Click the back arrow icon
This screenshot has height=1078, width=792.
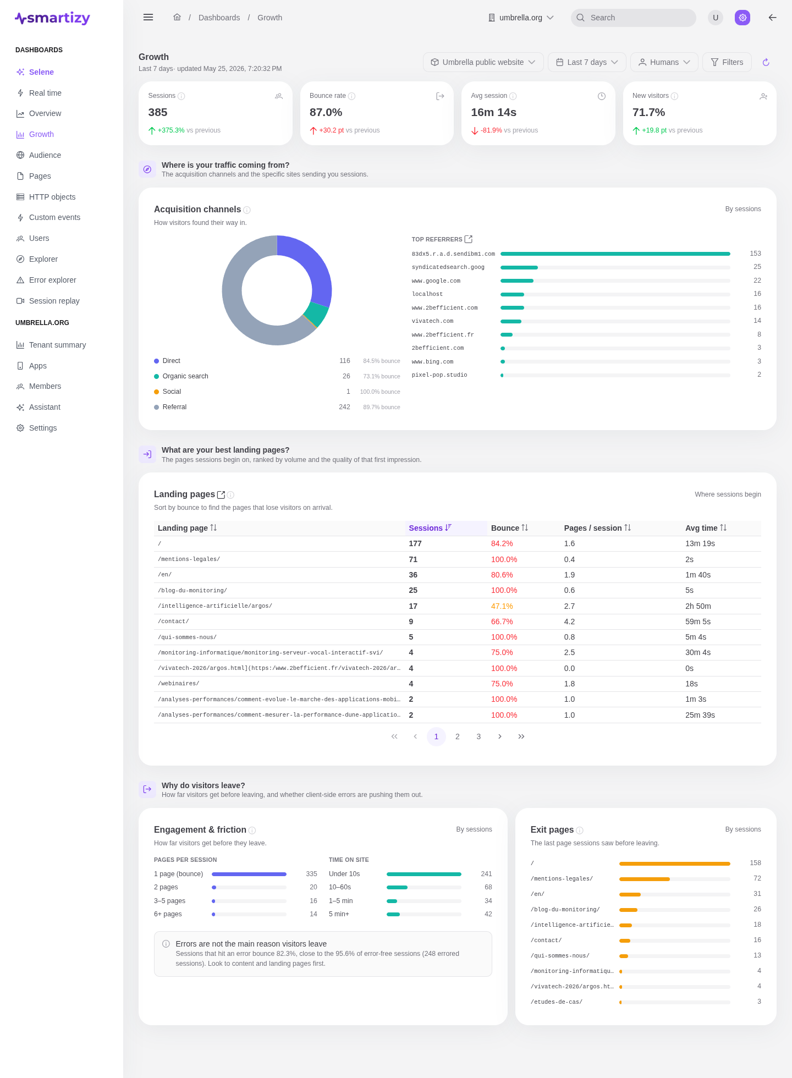click(772, 18)
